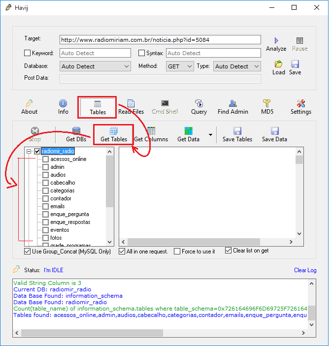The image size is (332, 346).
Task: Enable the Keyword checkbox
Action: (x=27, y=53)
